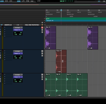Click the plus button beside the tempo ruler
Image resolution: width=106 pixels, height=104 pixels.
(x=44, y=18)
